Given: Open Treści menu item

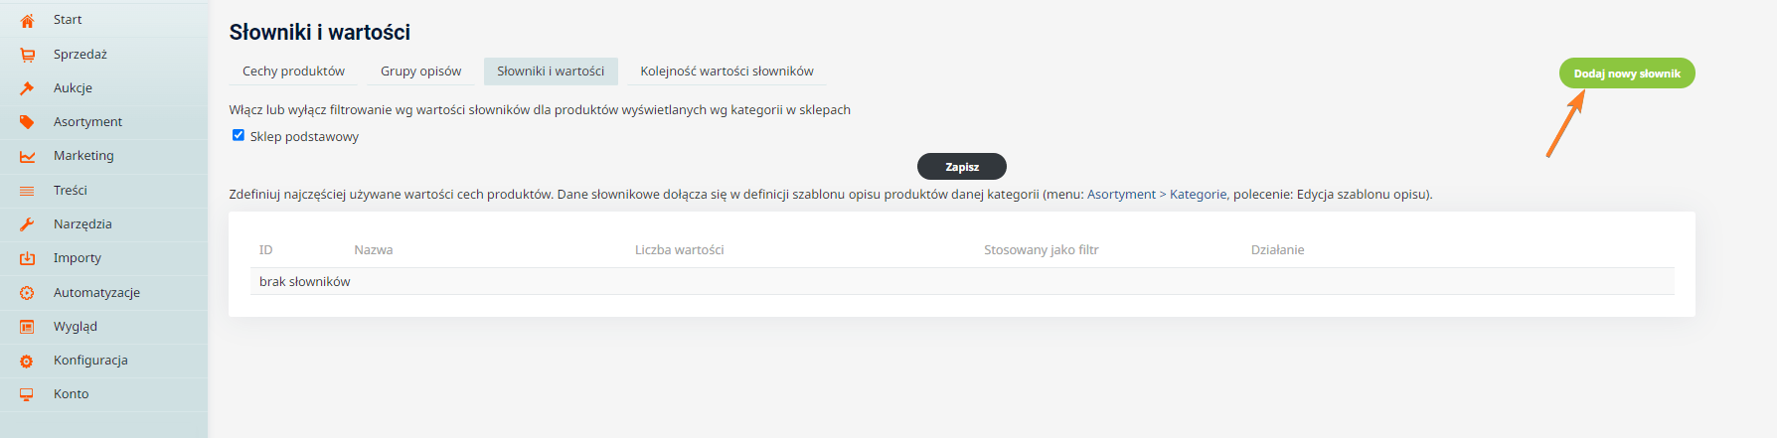Looking at the screenshot, I should (x=70, y=191).
